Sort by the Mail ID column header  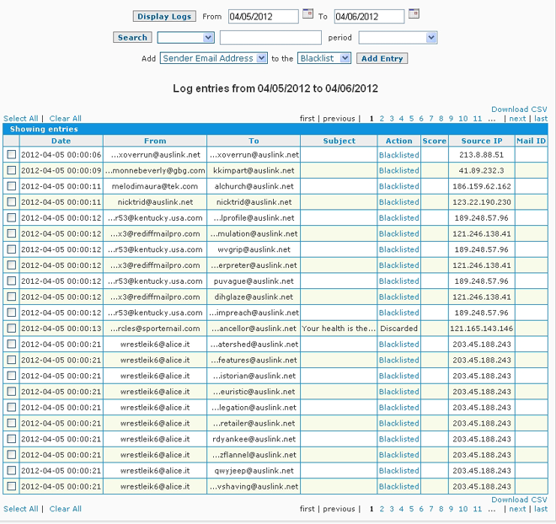tap(531, 141)
